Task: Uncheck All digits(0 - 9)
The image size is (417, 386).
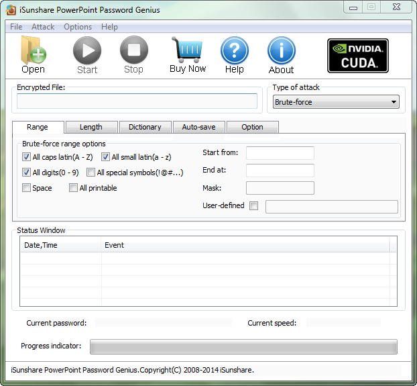Action: click(26, 173)
